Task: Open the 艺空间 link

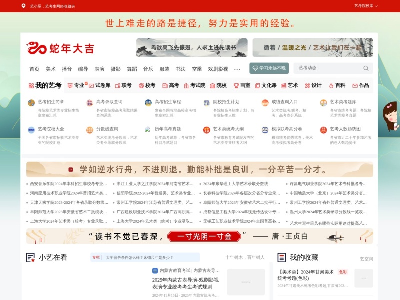Action: point(366,259)
